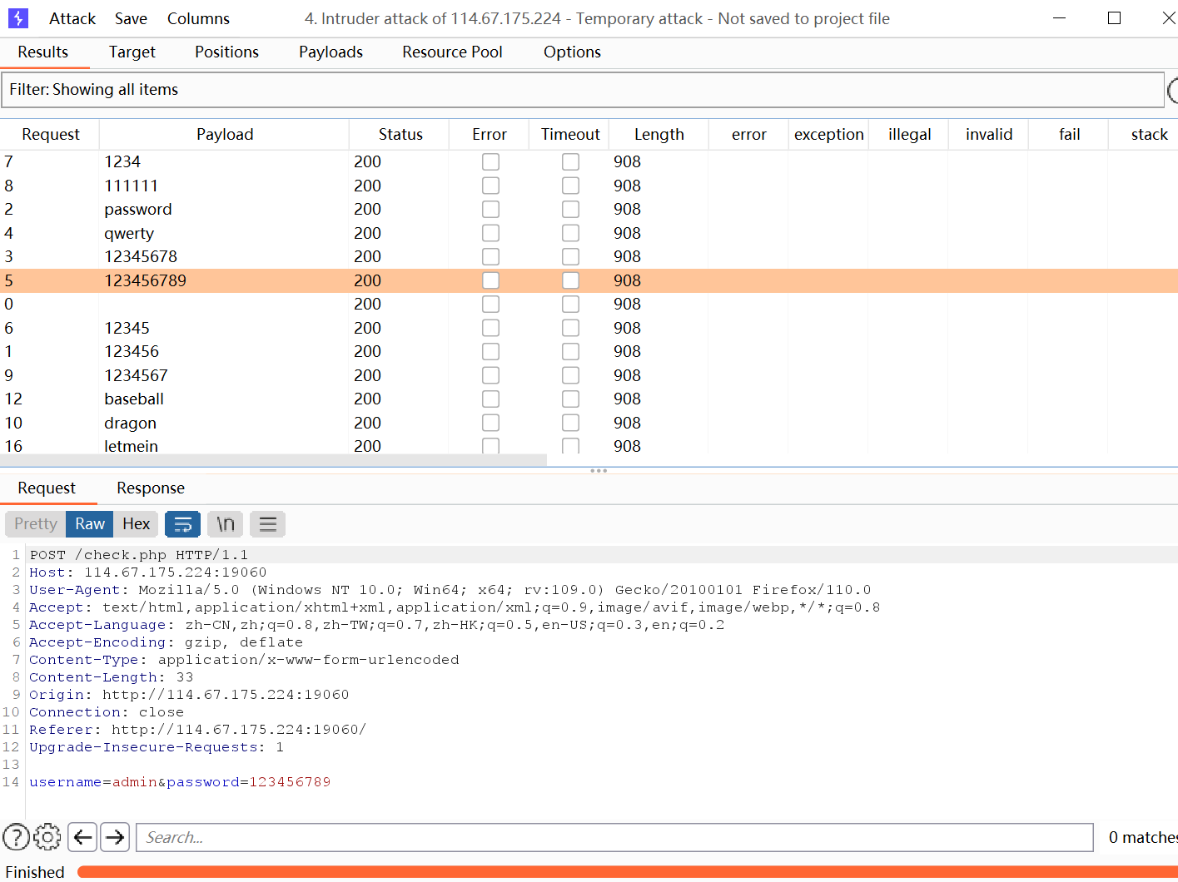Sort by illegal column header
The width and height of the screenshot is (1178, 882).
909,134
